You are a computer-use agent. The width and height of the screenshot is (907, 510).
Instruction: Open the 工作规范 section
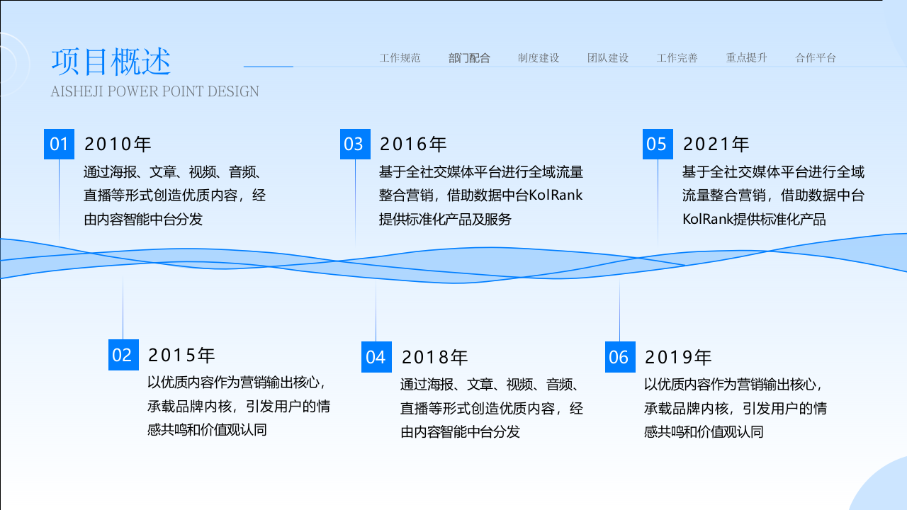[x=401, y=58]
